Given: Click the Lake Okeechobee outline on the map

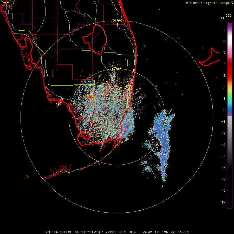Looking at the screenshot, I should click(95, 40).
